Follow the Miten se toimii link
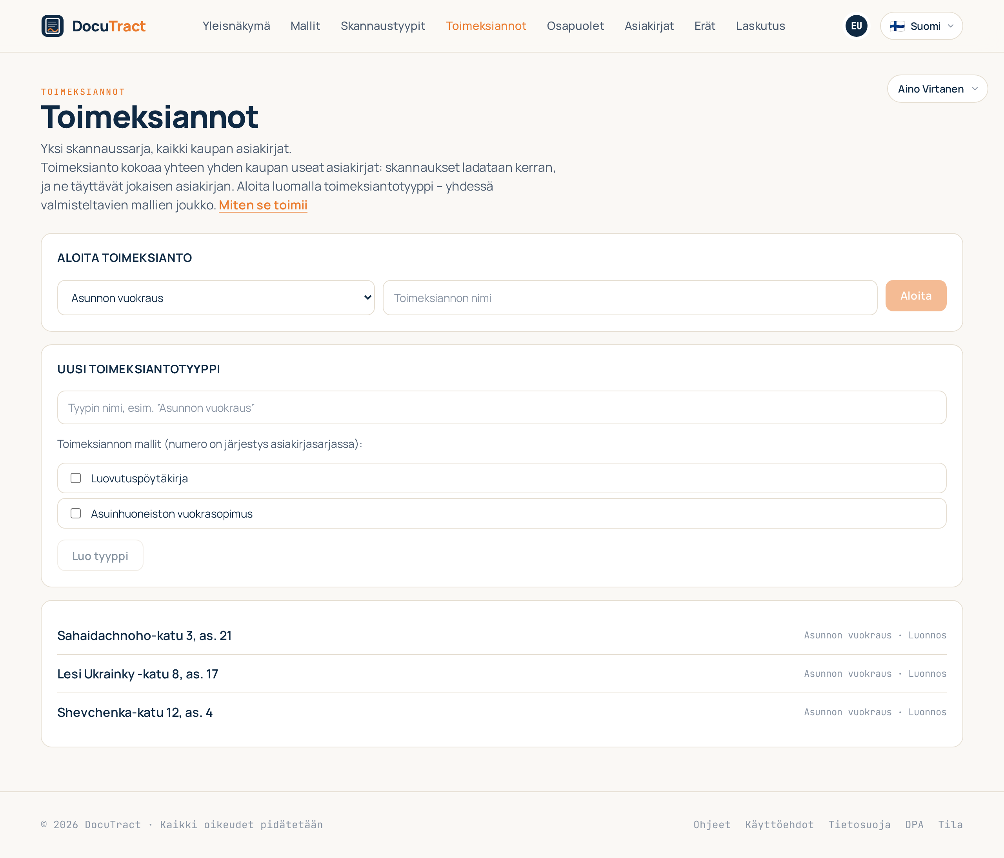The width and height of the screenshot is (1004, 858). [x=263, y=205]
